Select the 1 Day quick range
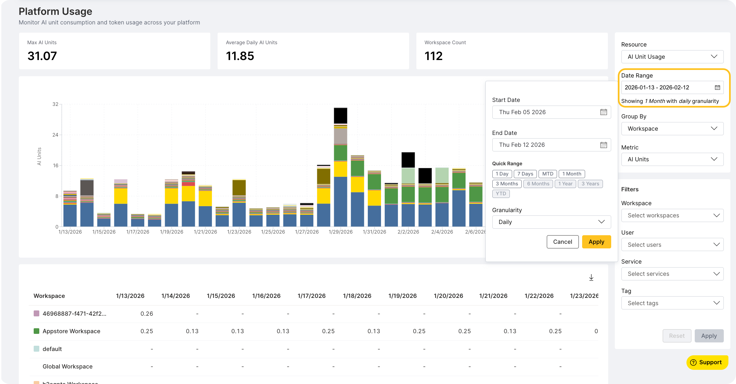 [502, 174]
